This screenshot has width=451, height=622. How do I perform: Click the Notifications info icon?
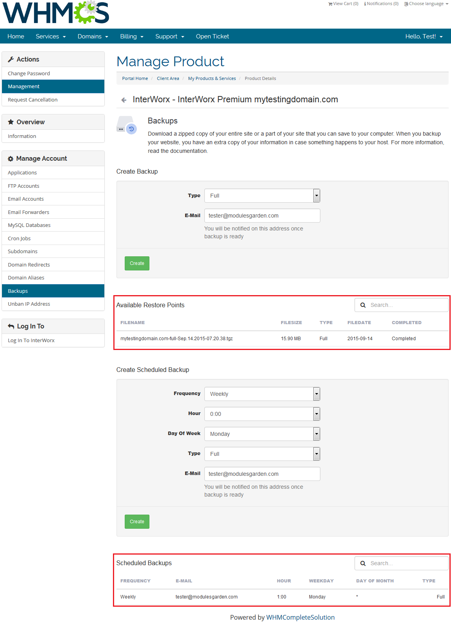(365, 4)
